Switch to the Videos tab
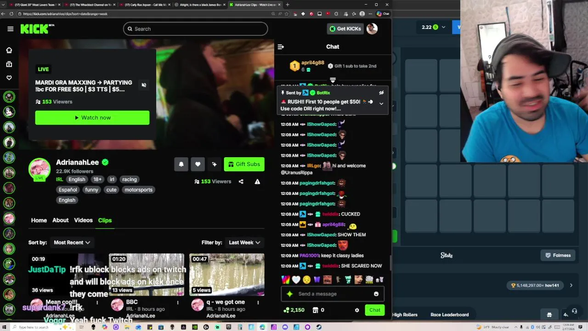This screenshot has width=588, height=331. (x=83, y=220)
